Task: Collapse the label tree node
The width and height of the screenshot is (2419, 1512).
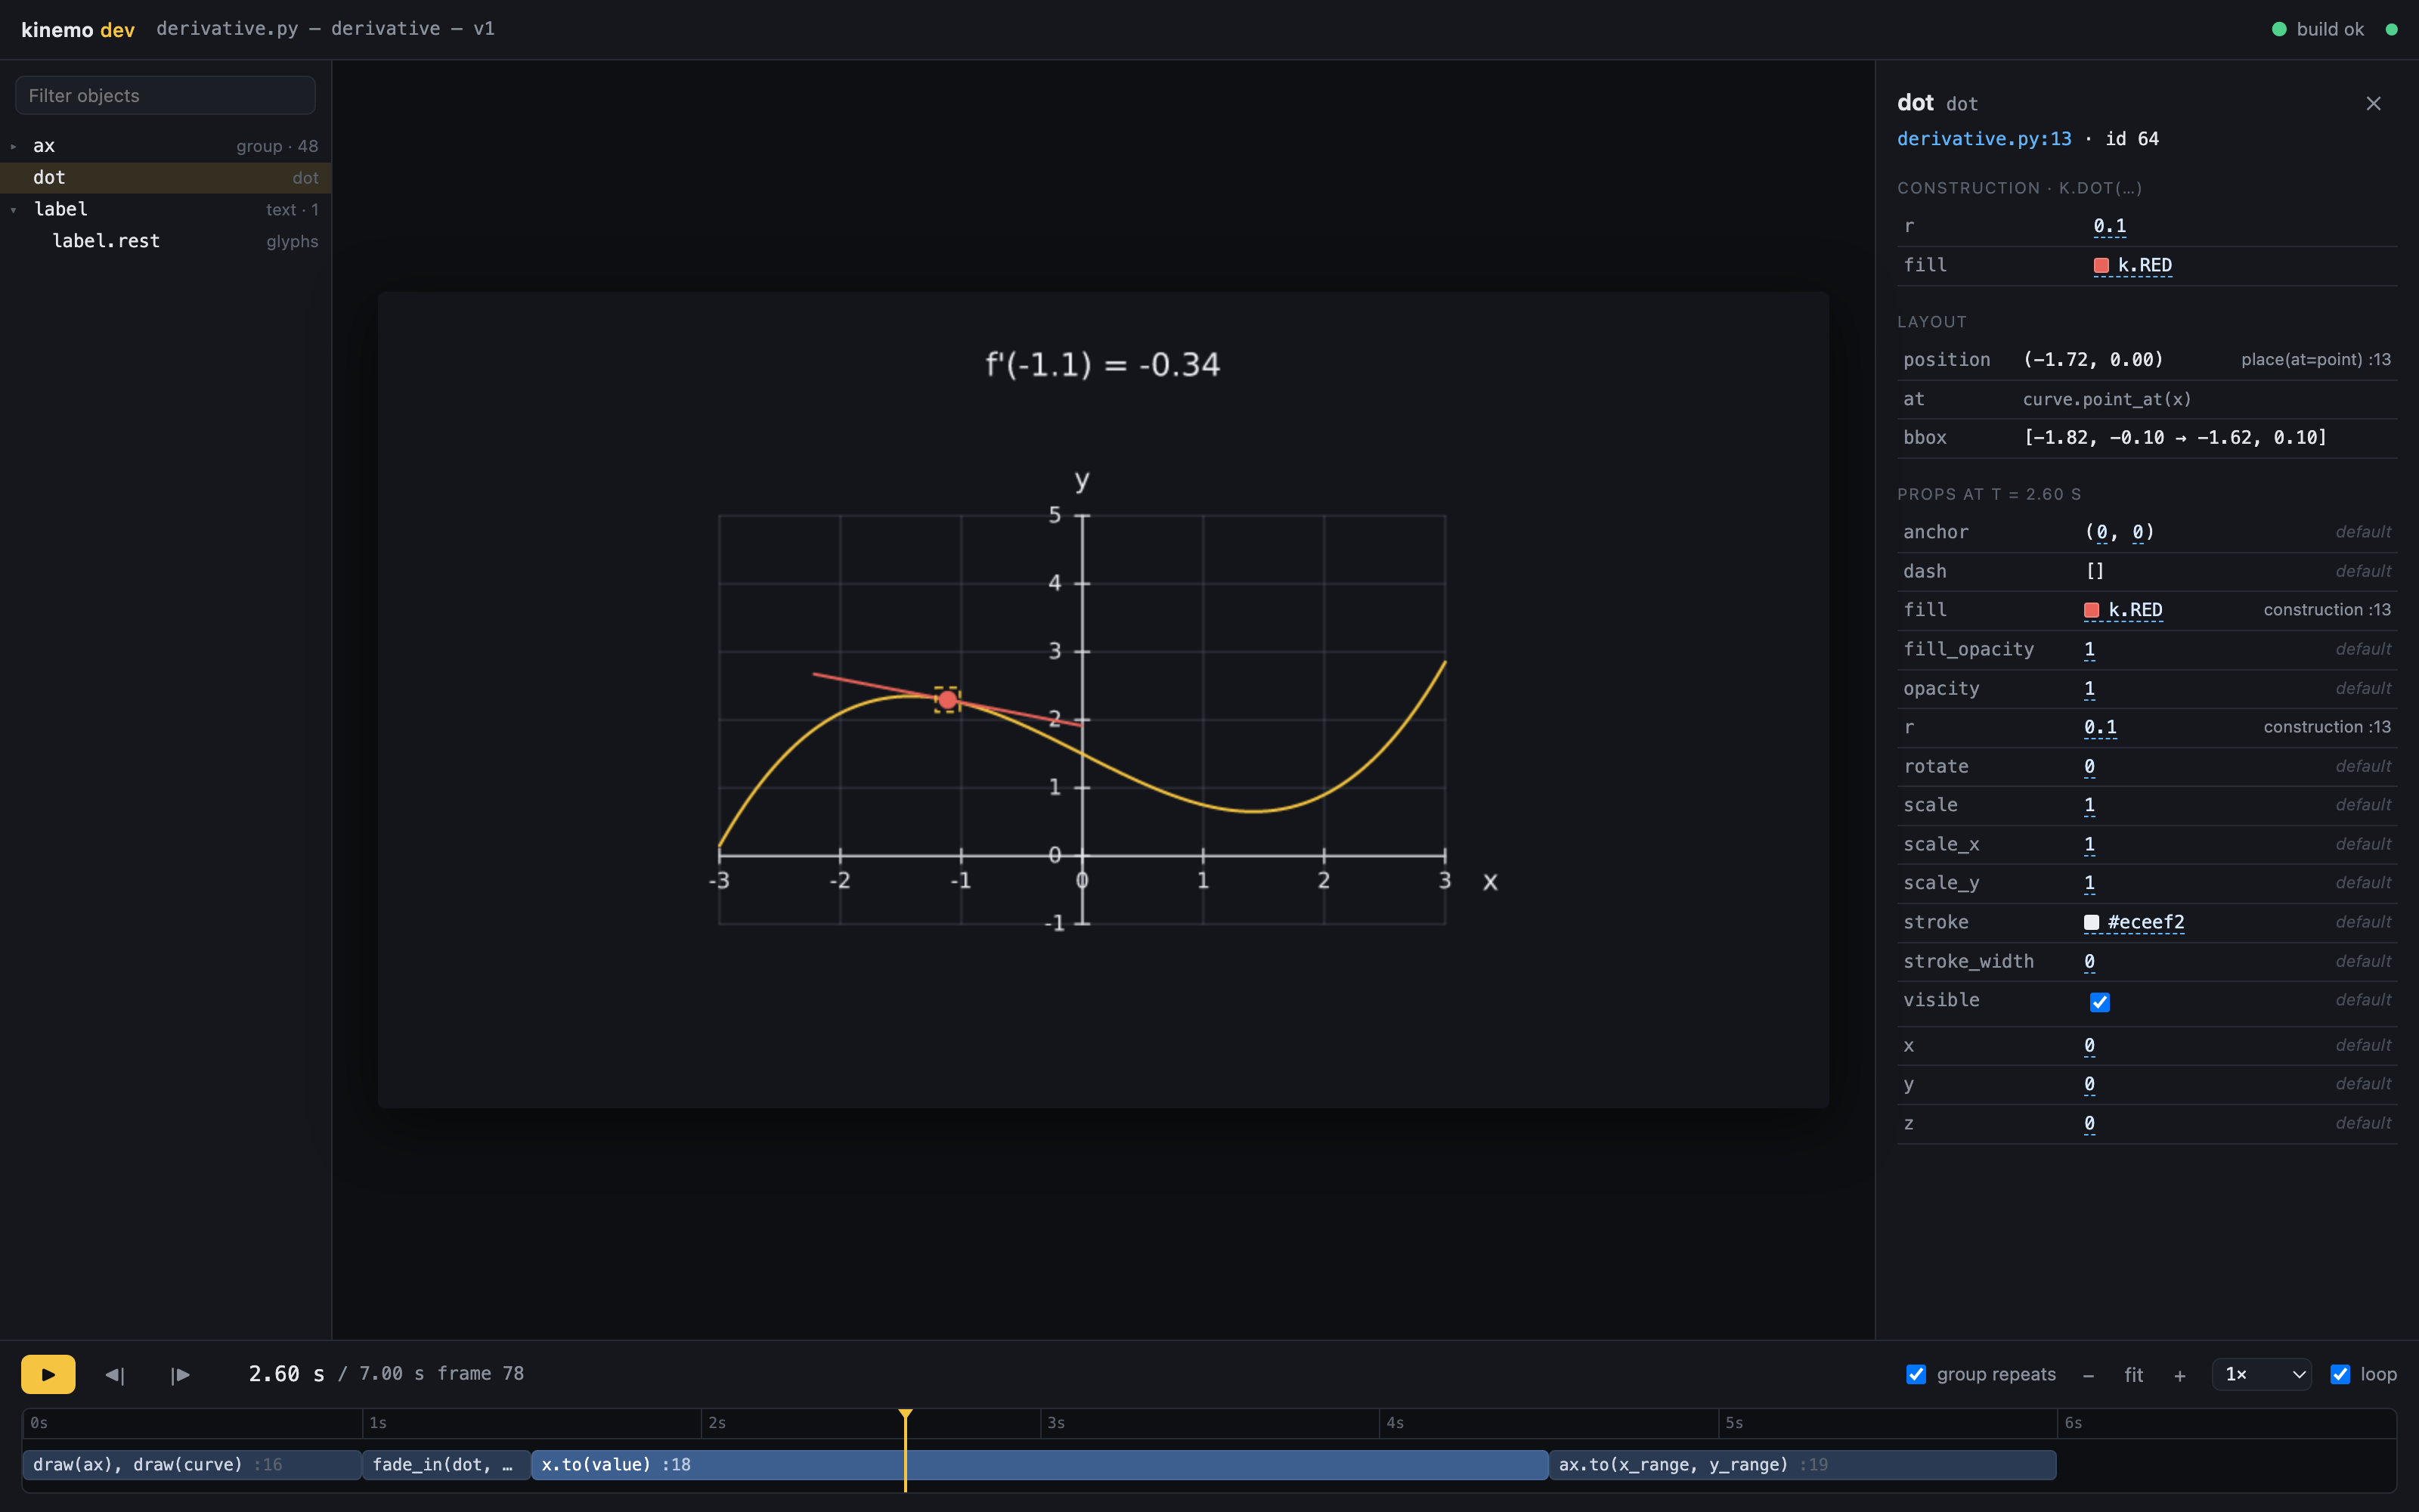Action: [14, 210]
